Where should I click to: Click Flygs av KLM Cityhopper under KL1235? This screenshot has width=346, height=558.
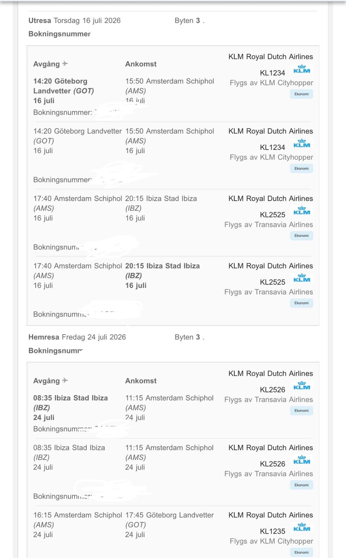[271, 541]
